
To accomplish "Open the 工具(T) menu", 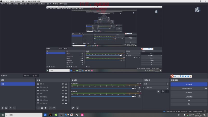I will click(x=49, y=4).
